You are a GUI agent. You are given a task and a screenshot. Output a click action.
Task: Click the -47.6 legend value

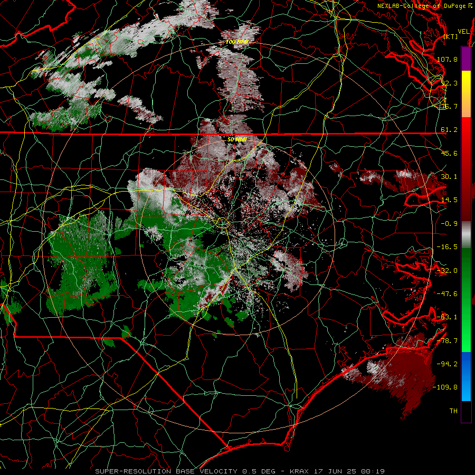447,294
